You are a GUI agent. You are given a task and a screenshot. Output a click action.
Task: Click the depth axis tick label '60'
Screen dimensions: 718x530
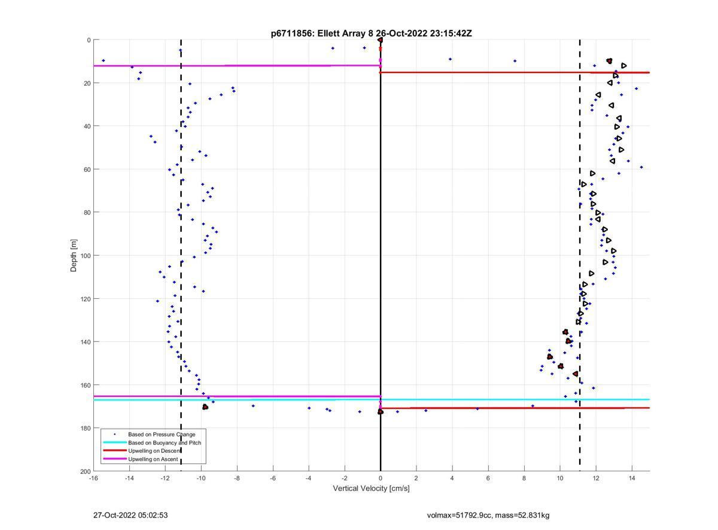pos(87,169)
